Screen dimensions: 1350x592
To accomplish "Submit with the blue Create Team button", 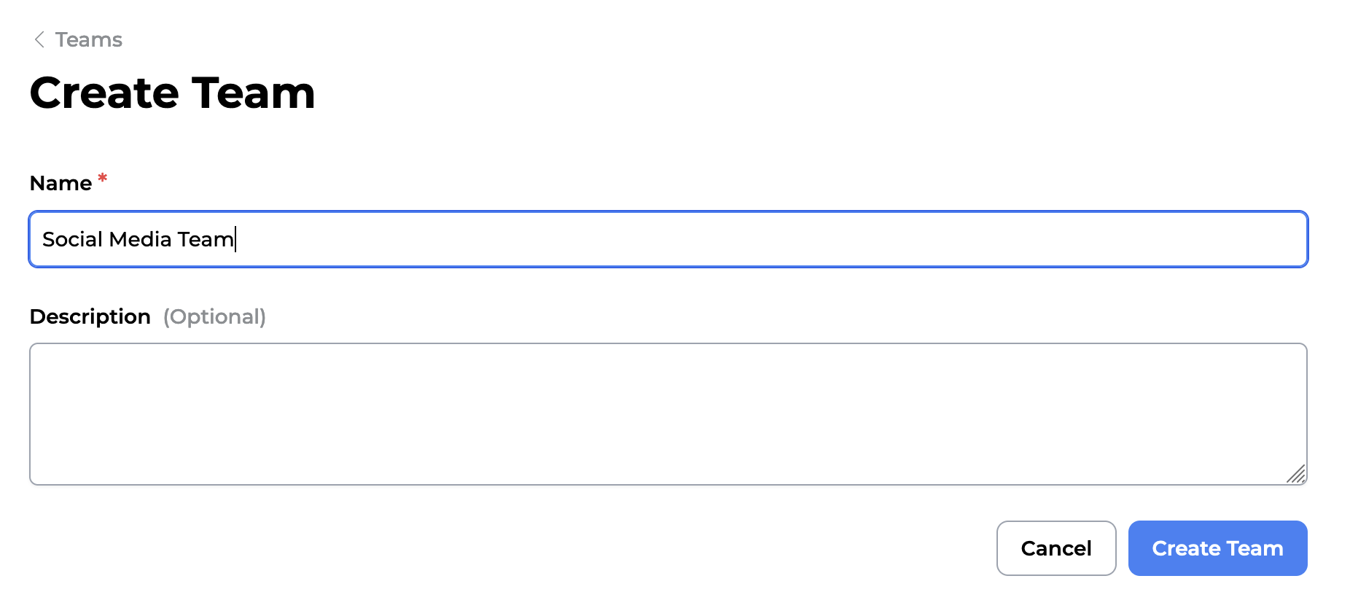I will point(1217,548).
